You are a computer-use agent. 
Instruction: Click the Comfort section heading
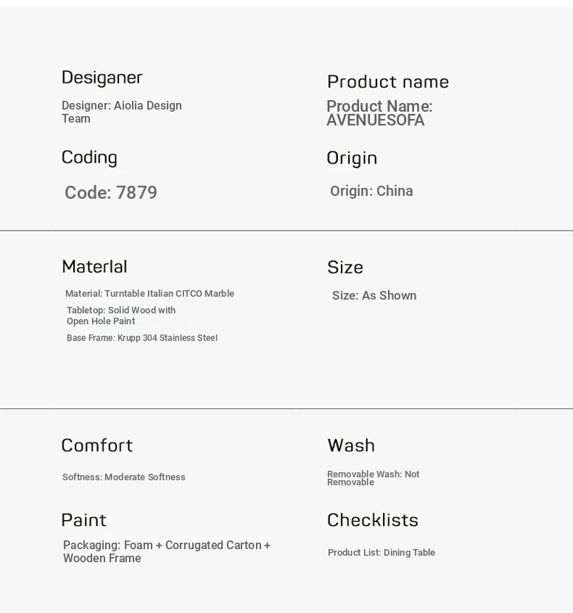pyautogui.click(x=97, y=445)
